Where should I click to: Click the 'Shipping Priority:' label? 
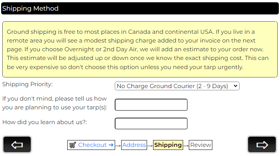tap(28, 84)
